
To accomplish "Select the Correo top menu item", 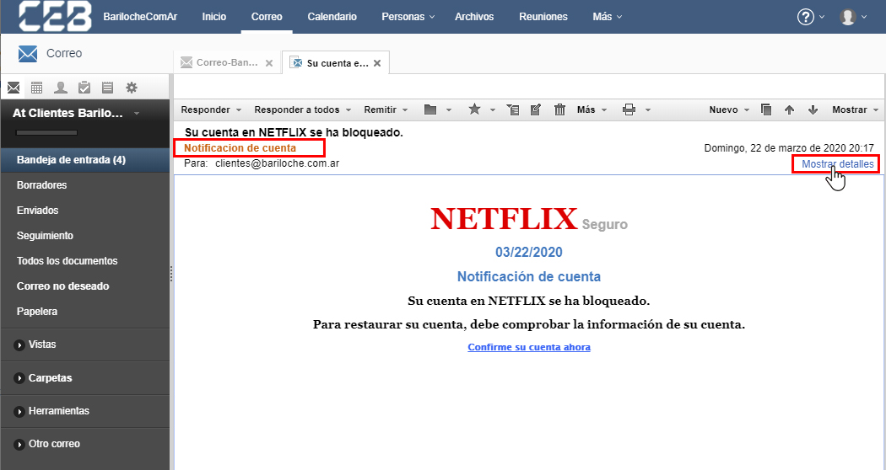I will pyautogui.click(x=267, y=17).
